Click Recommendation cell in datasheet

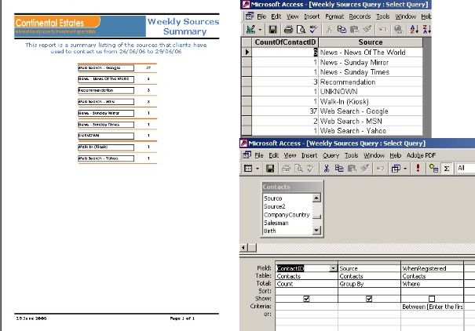[370, 82]
